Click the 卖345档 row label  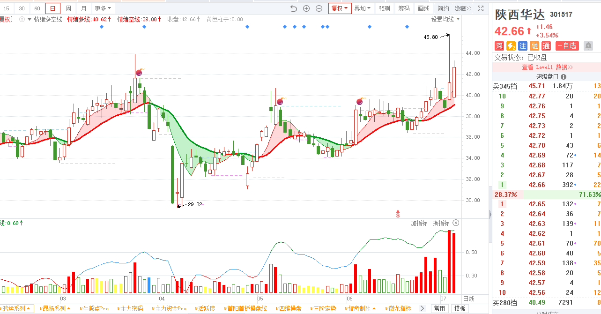point(505,86)
